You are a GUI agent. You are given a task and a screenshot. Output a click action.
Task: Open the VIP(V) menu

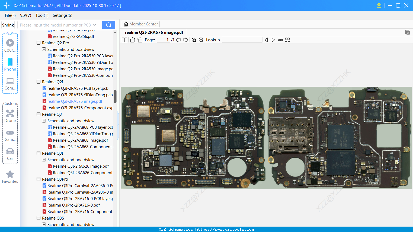pyautogui.click(x=25, y=15)
